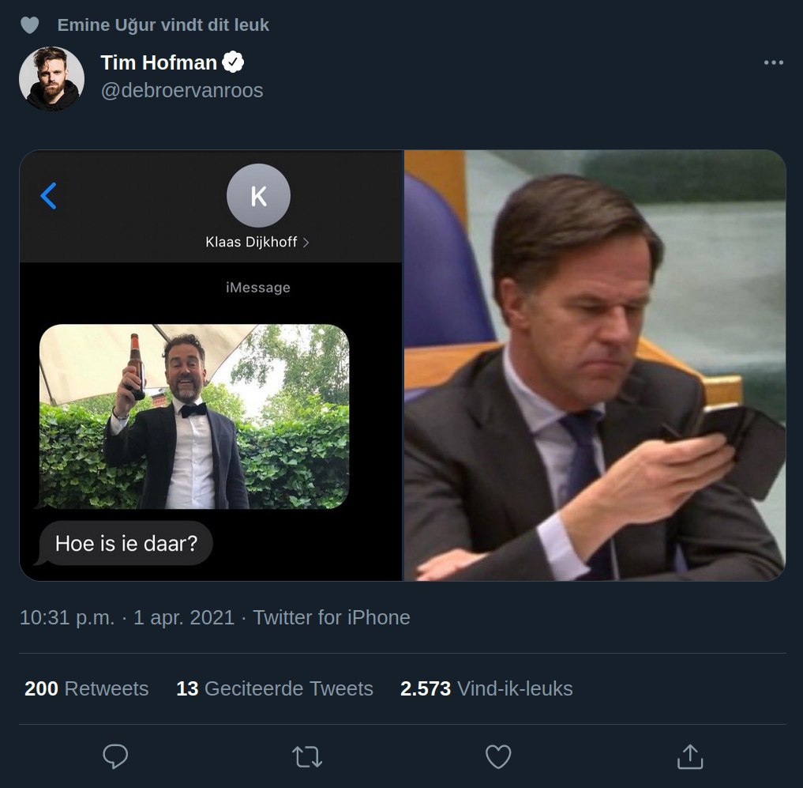Click the Klaas Dijkhoff contact chevron
Viewport: 803px width, 788px height.
click(x=306, y=243)
